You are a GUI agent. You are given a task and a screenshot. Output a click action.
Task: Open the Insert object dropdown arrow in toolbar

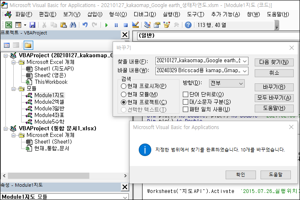(x=25, y=25)
